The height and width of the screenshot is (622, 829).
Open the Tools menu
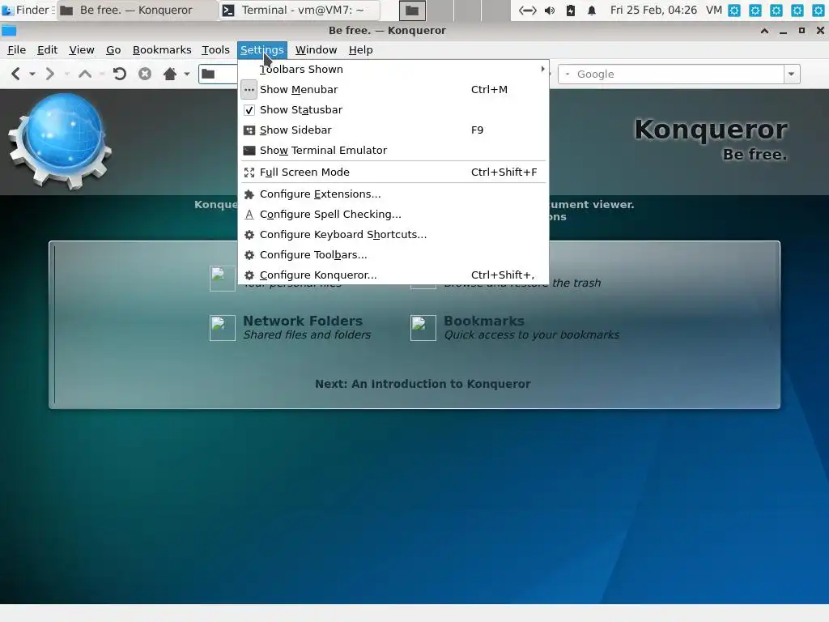coord(215,49)
